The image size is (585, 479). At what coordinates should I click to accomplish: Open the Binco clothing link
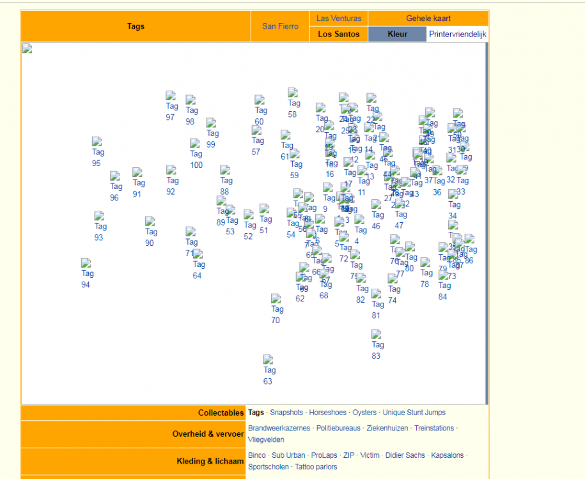pos(256,455)
